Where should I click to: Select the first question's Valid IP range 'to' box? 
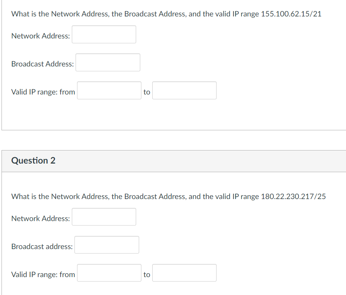(x=184, y=90)
